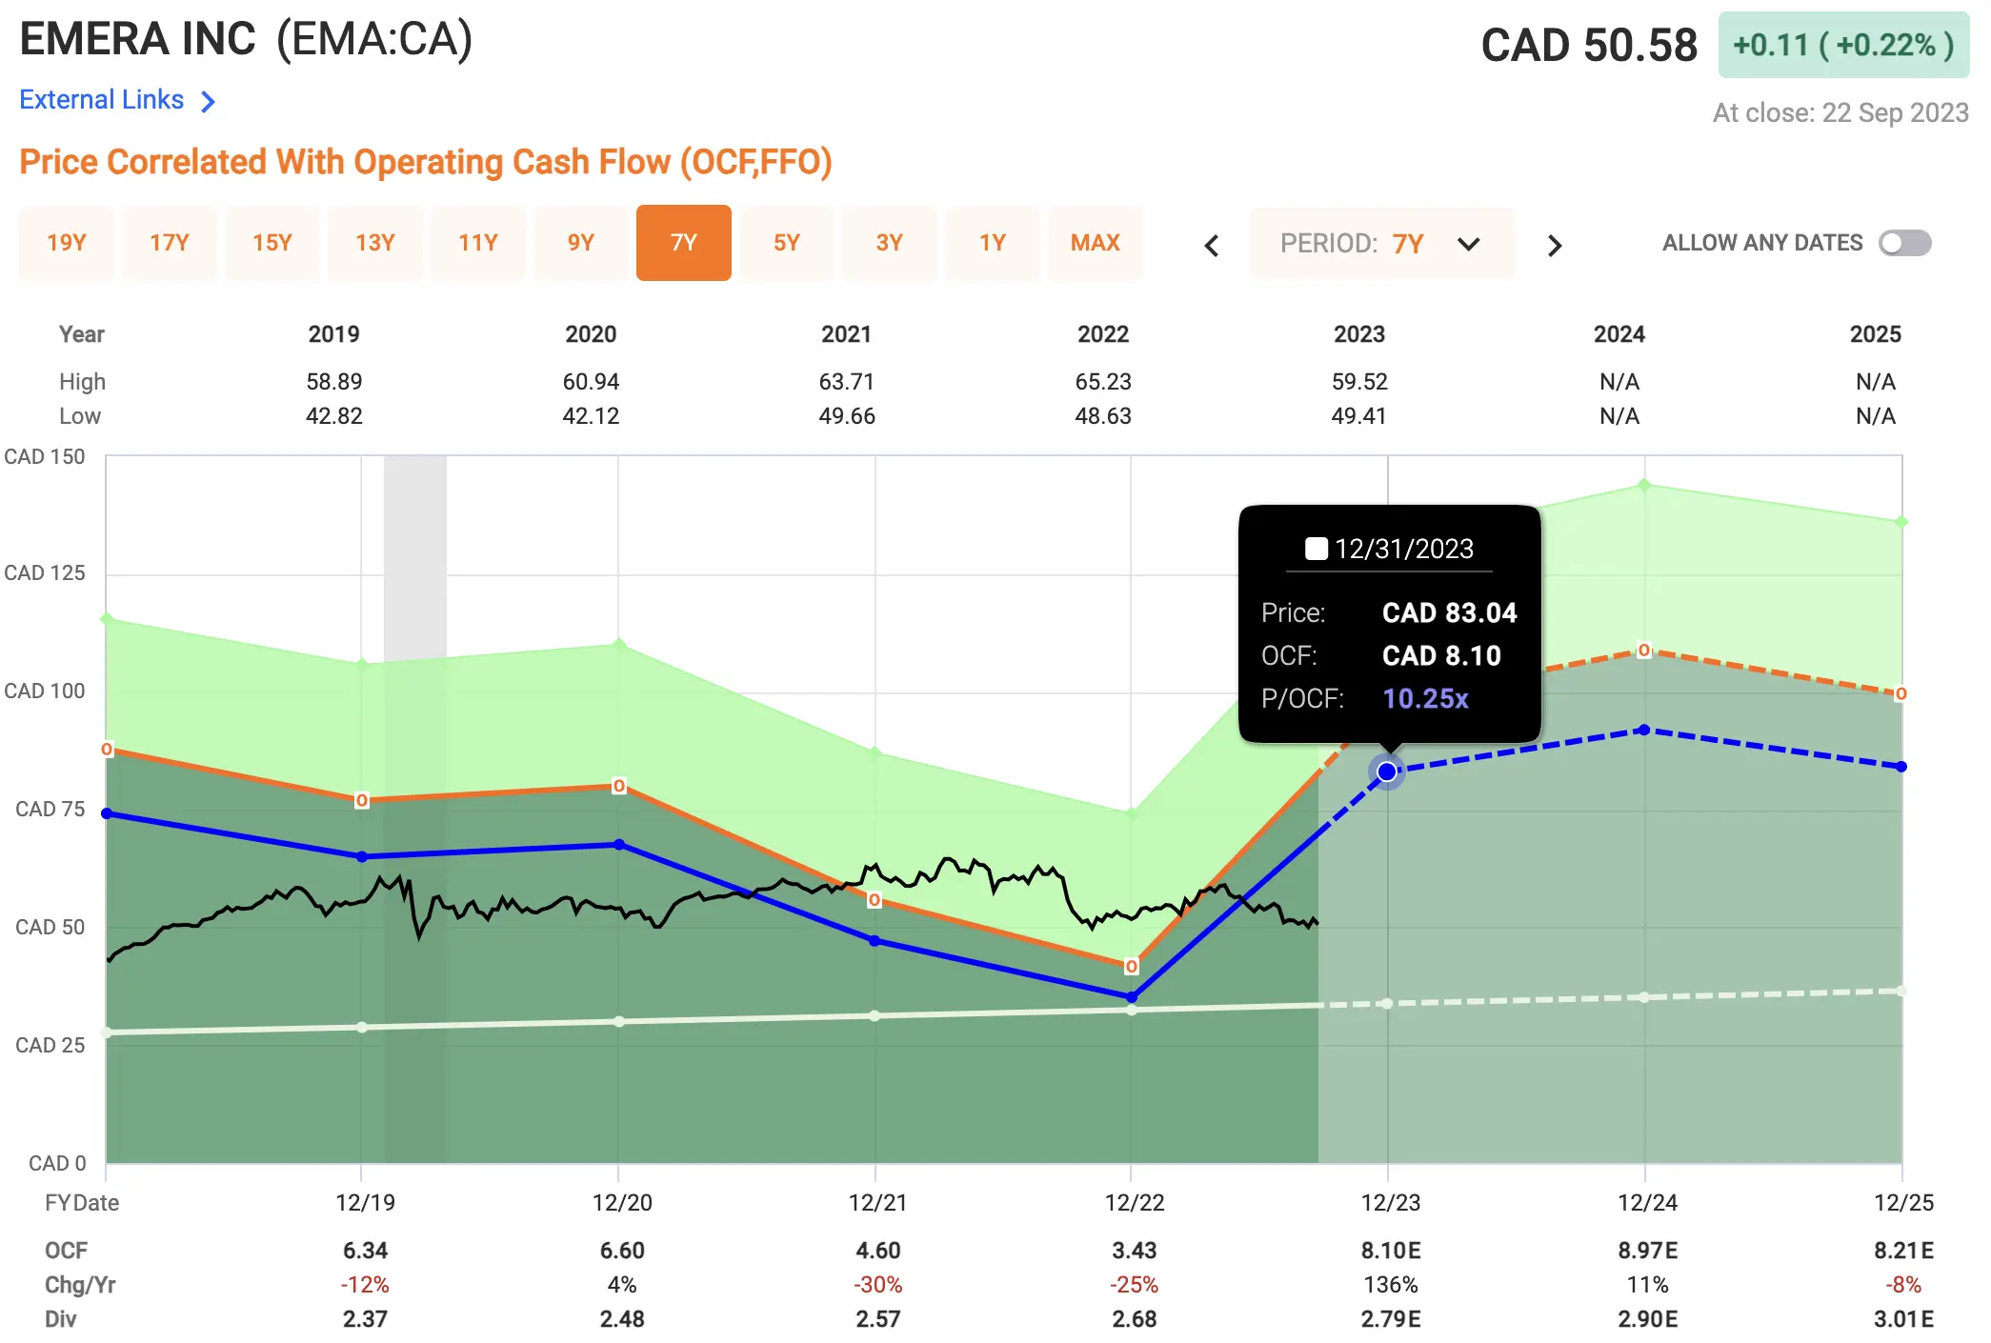Image resolution: width=1991 pixels, height=1343 pixels.
Task: Click the CAD 50.58 current price
Action: [x=1589, y=46]
